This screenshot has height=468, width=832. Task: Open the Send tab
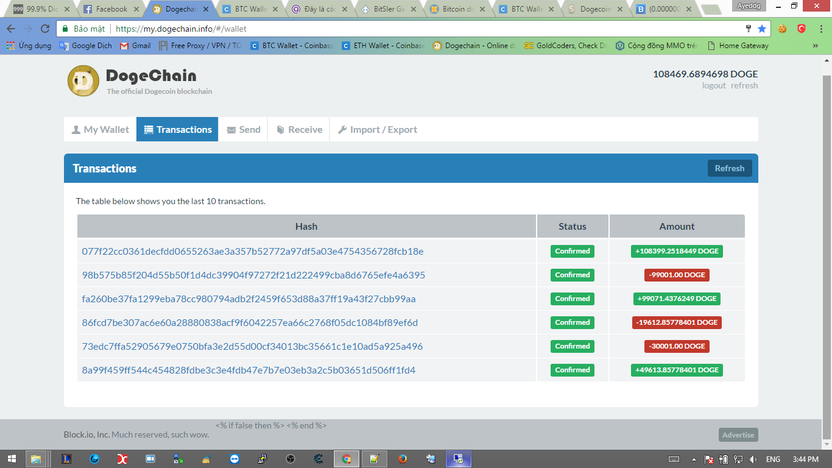[244, 129]
